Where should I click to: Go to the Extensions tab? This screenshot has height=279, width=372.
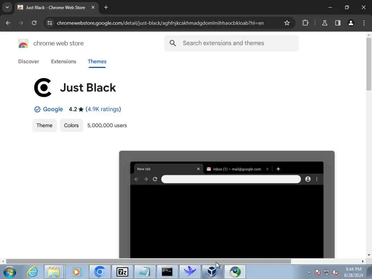[64, 61]
